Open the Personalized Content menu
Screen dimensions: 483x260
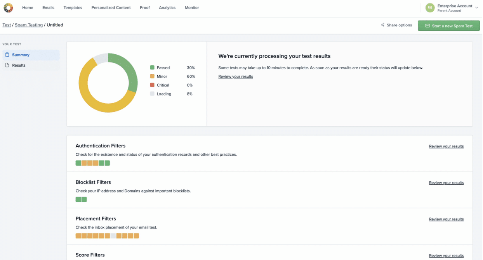[111, 8]
